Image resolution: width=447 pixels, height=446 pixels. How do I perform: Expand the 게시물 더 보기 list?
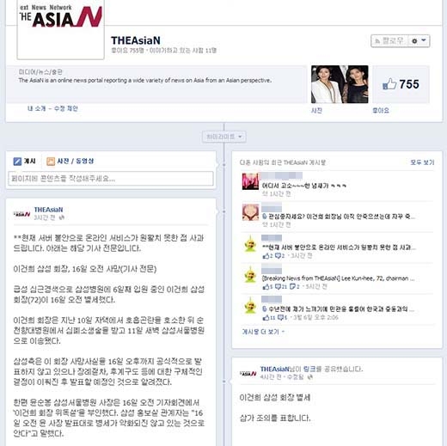263,332
